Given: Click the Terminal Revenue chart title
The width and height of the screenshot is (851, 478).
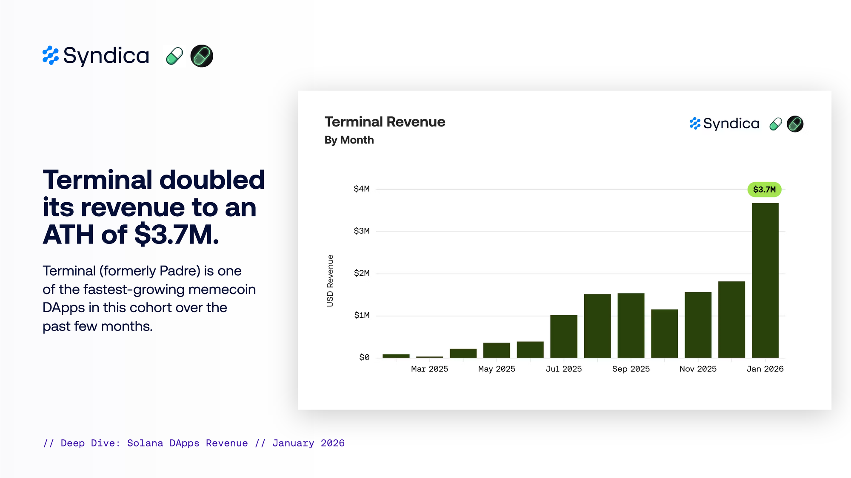Looking at the screenshot, I should tap(385, 122).
